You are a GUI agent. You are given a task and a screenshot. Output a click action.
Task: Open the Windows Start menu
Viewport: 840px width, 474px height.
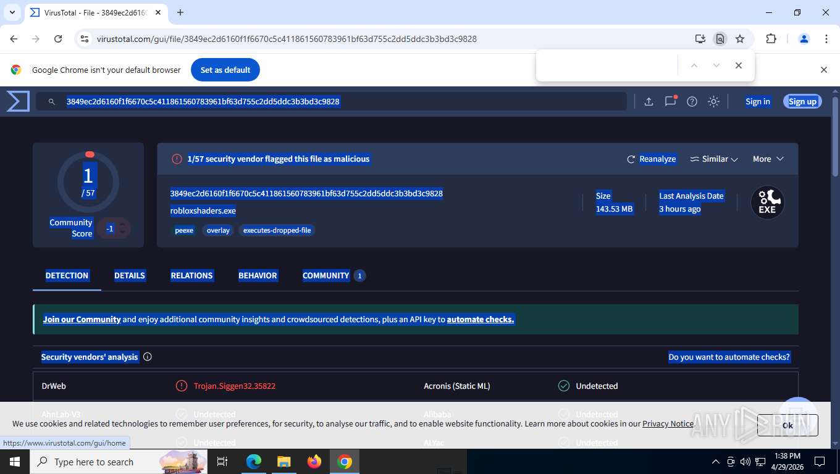14,462
